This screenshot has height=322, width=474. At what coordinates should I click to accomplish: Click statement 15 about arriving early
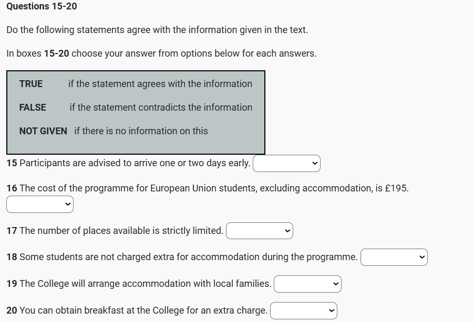tap(129, 163)
